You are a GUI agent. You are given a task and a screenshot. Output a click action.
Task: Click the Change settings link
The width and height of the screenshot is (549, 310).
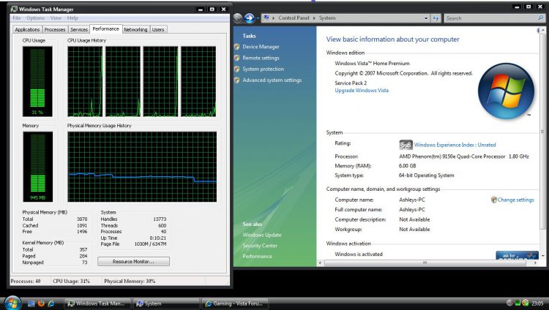click(516, 200)
